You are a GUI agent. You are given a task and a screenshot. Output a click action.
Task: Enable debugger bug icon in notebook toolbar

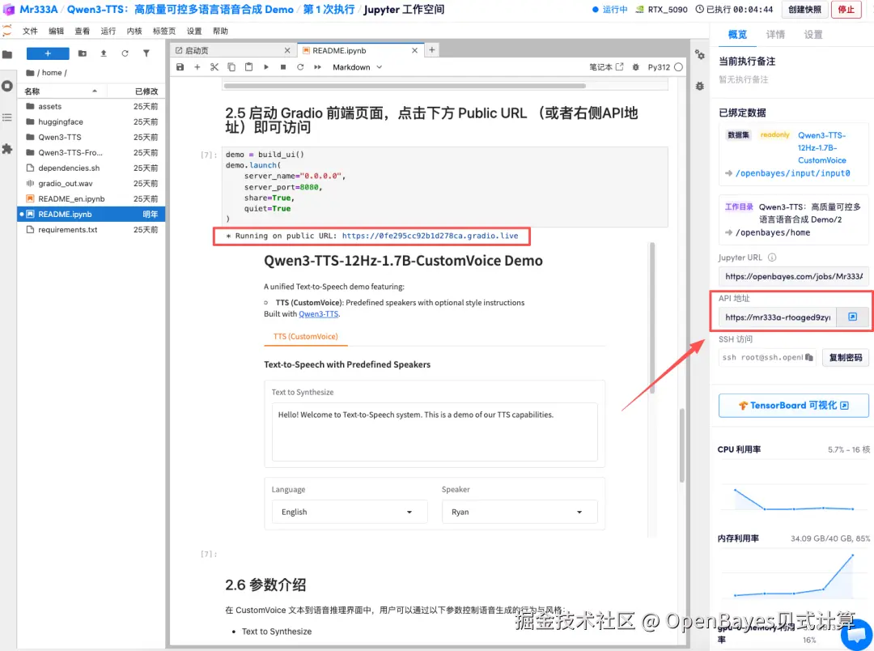635,67
